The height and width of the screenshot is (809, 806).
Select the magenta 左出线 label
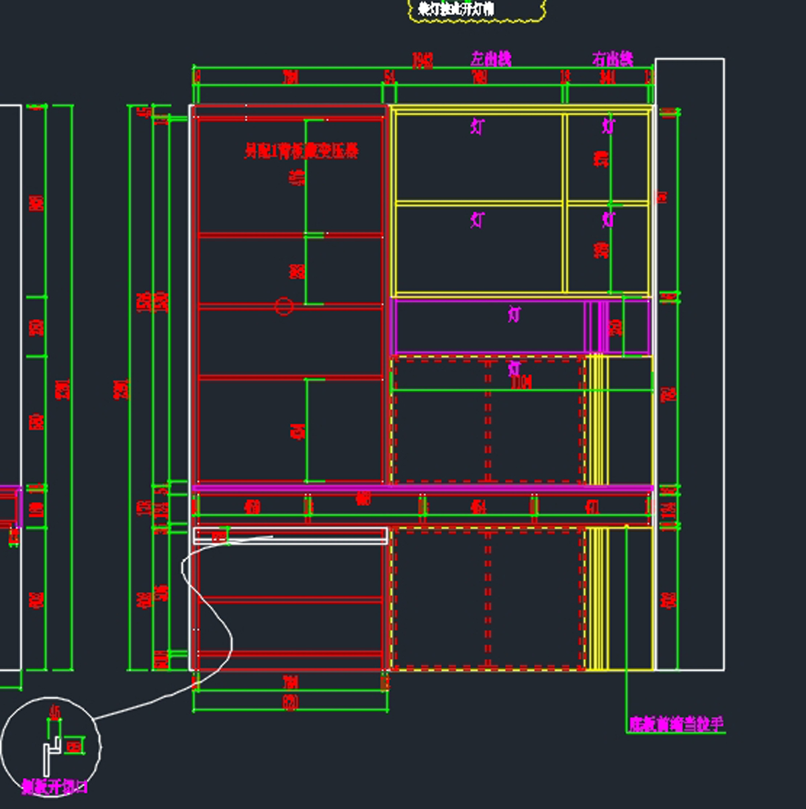click(491, 59)
